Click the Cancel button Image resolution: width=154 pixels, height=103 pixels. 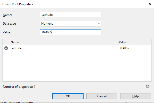(x=102, y=96)
